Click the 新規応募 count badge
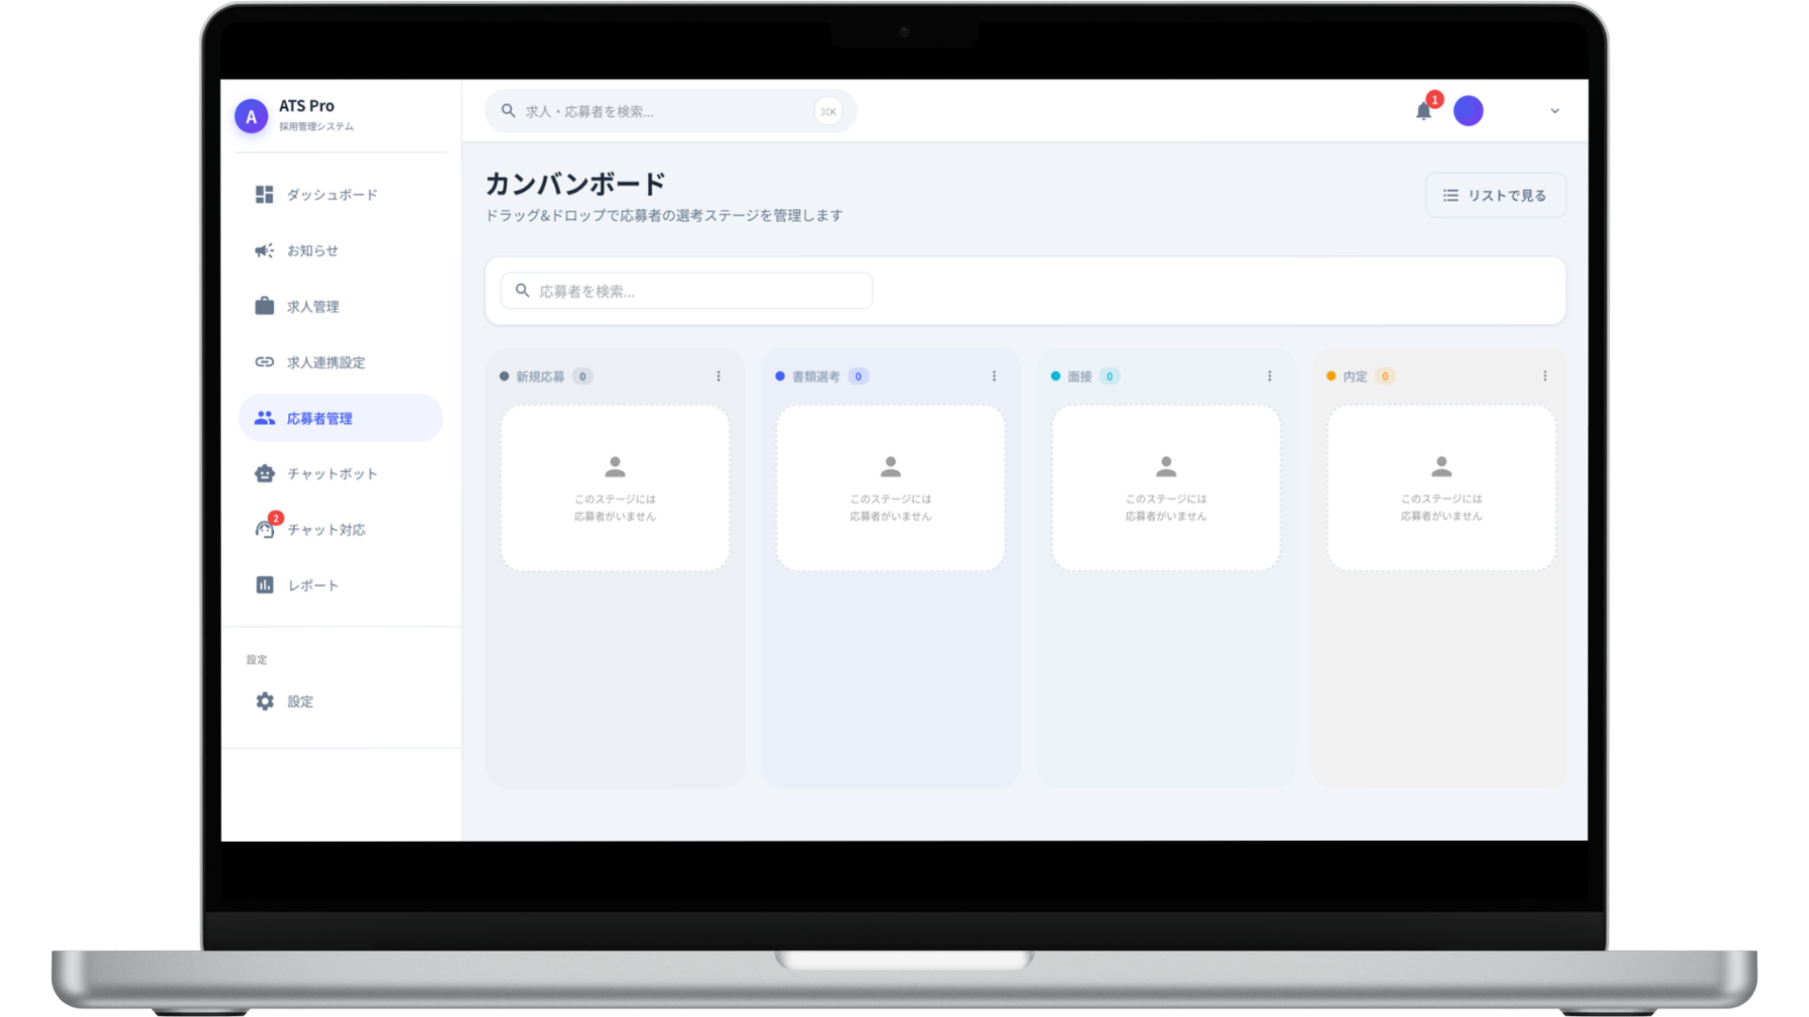Viewport: 1809px width, 1017px height. [x=582, y=377]
